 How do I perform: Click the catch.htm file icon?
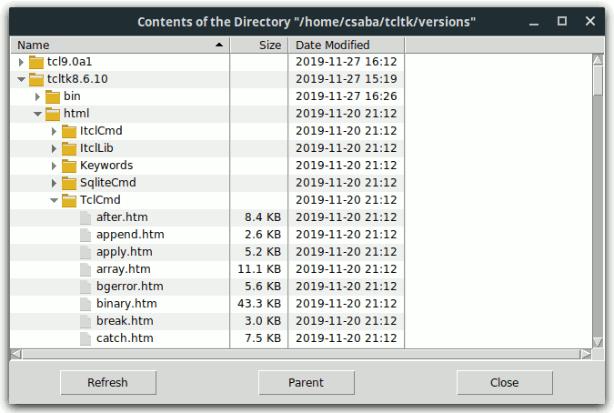click(86, 338)
